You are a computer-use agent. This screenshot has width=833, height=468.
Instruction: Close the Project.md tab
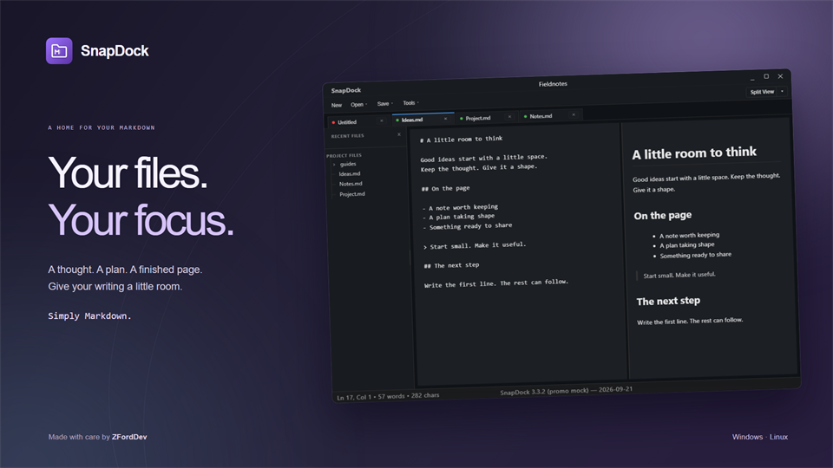509,117
